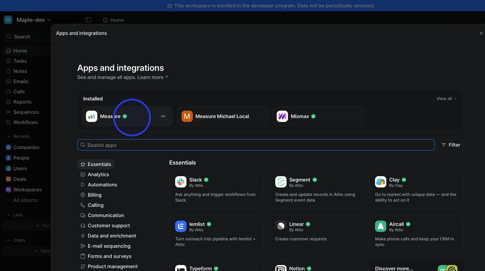
Task: Select the Linear app icon
Action: tap(281, 226)
